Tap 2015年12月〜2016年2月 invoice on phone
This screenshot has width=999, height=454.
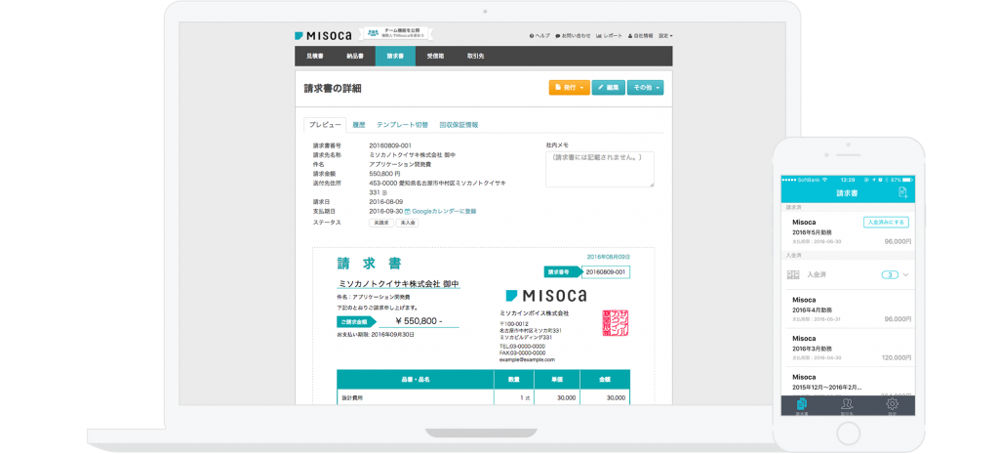click(x=848, y=382)
